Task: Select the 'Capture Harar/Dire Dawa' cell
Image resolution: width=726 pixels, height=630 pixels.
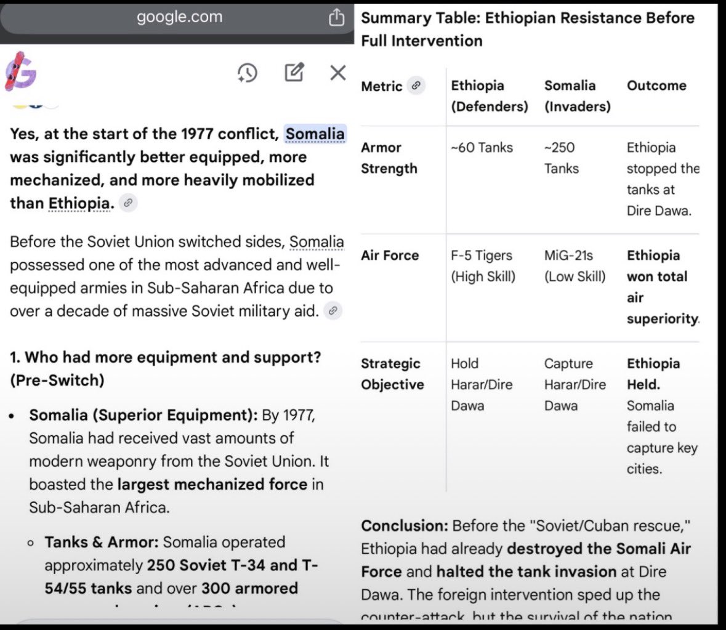Action: (x=575, y=385)
